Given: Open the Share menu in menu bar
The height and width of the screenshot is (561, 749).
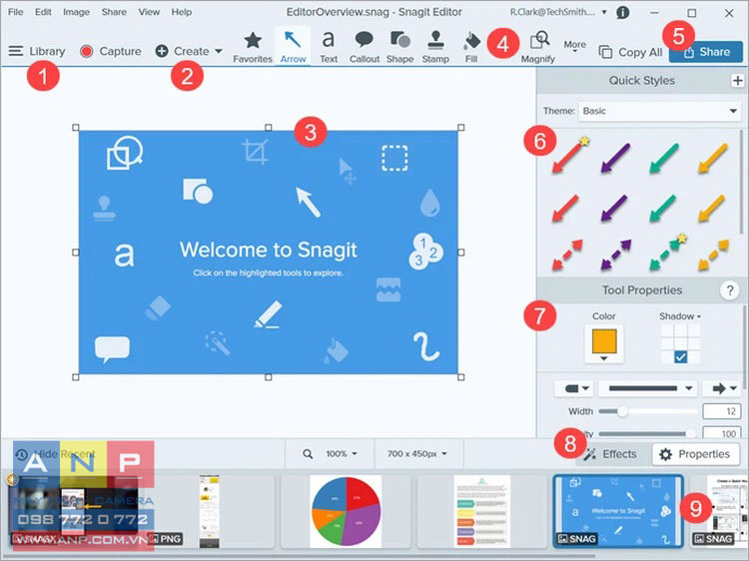Looking at the screenshot, I should coord(114,12).
